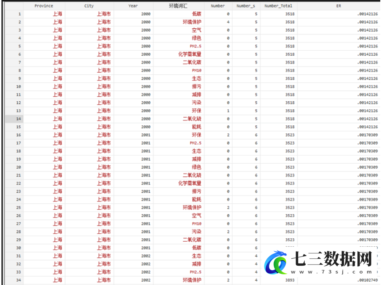Select the Year column header
Image resolution: width=385 pixels, height=285 pixels.
pos(133,6)
